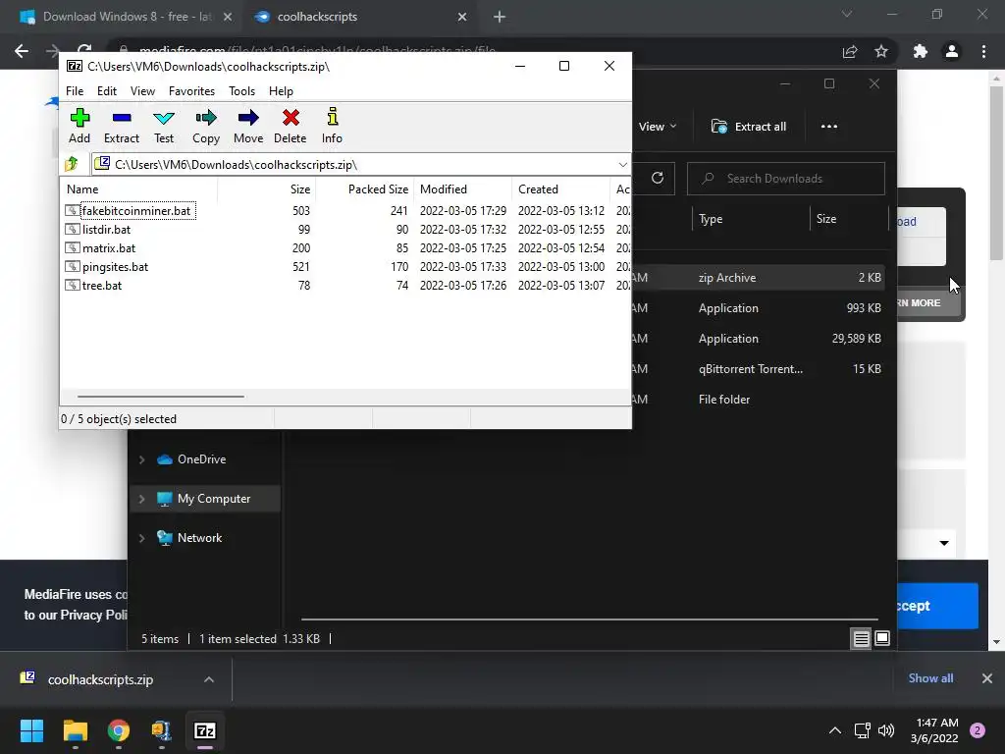
Task: Open the volume speaker tray icon
Action: click(886, 730)
